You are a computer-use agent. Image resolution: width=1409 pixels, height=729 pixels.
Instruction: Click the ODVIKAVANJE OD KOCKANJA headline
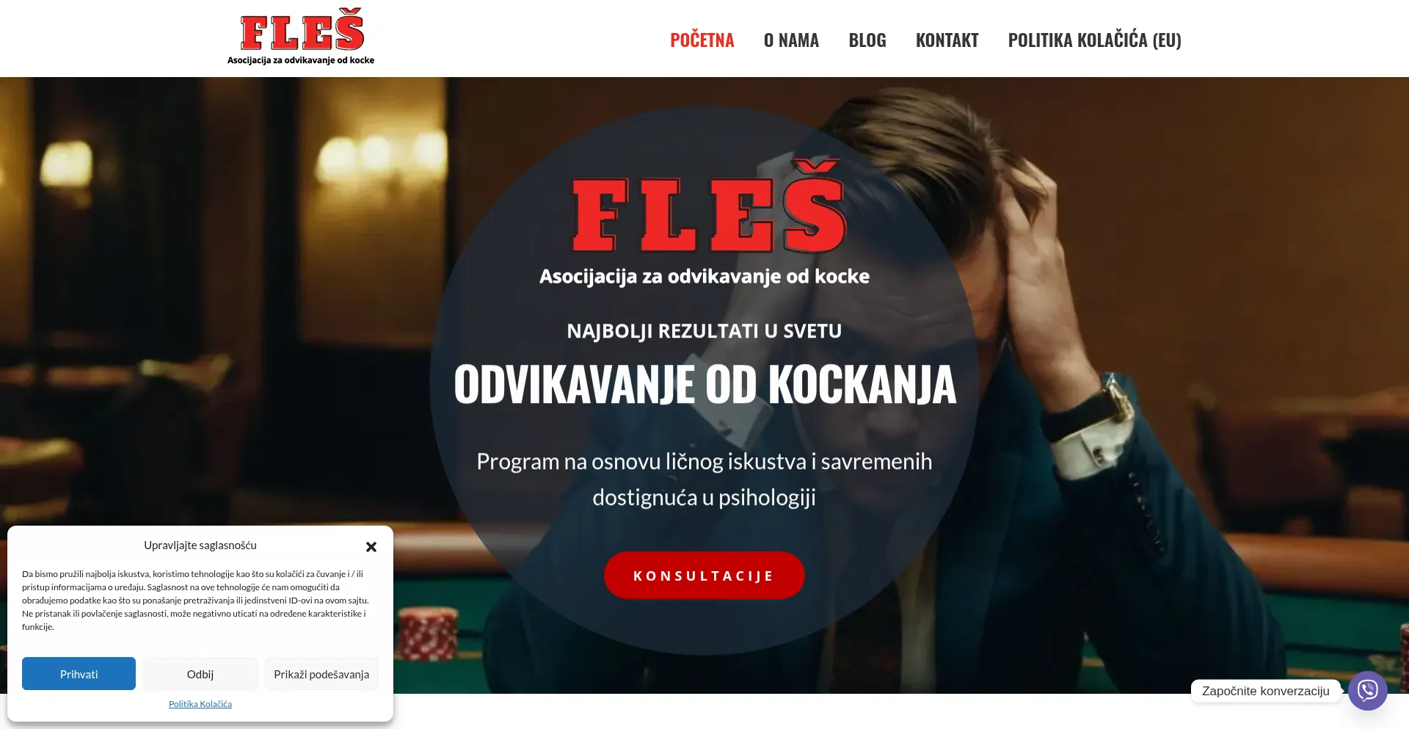click(704, 385)
